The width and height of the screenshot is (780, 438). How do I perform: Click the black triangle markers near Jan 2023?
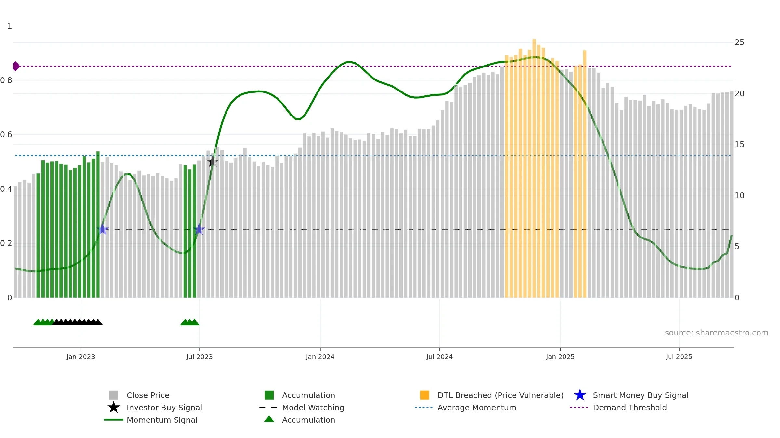click(77, 322)
